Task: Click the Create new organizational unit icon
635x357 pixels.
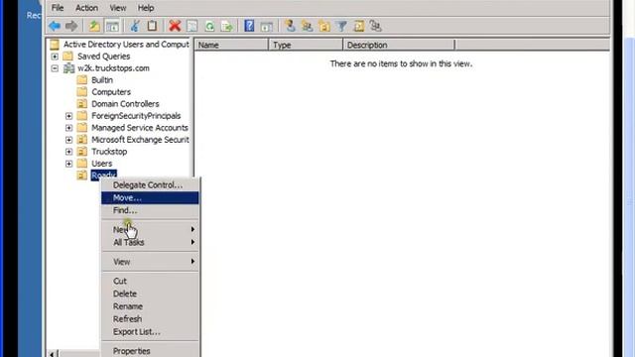Action: [x=324, y=27]
